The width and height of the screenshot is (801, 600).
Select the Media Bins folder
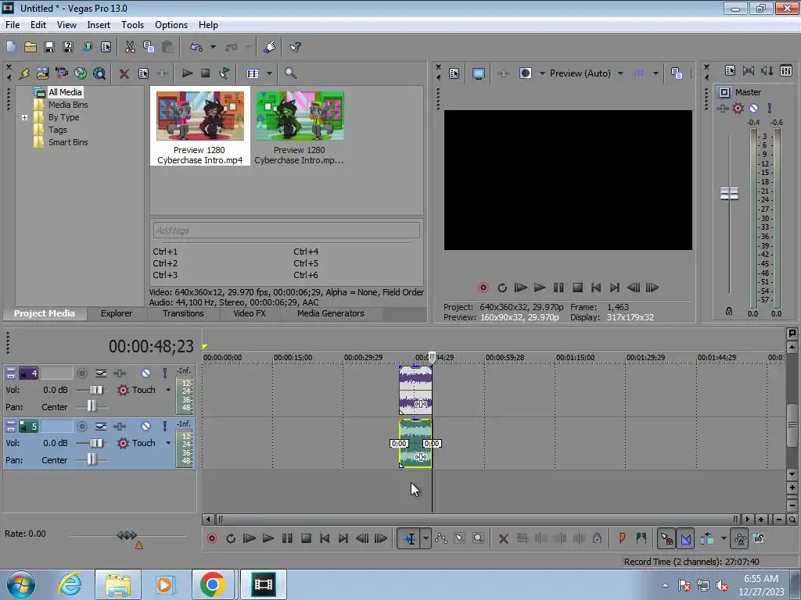point(68,105)
